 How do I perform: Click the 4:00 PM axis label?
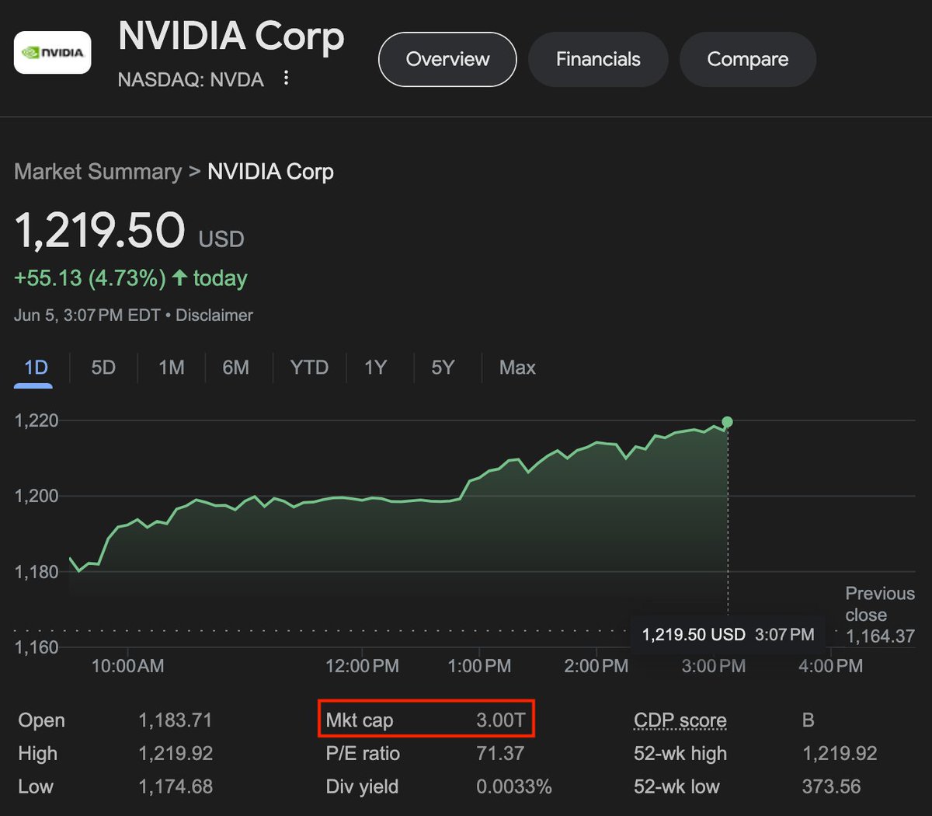pyautogui.click(x=830, y=666)
